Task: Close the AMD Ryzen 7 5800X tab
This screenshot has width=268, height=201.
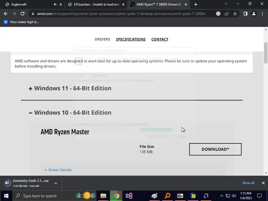Action: (x=186, y=4)
